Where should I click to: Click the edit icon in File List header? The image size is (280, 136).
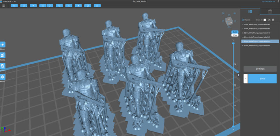click(269, 20)
